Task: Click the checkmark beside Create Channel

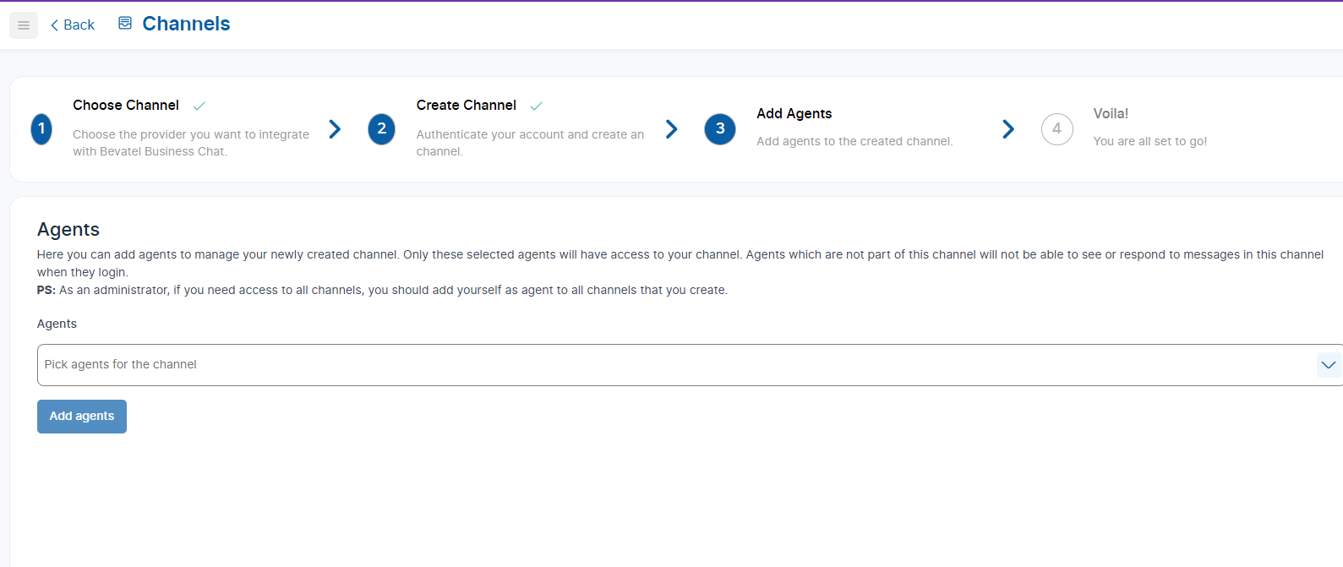Action: coord(537,106)
